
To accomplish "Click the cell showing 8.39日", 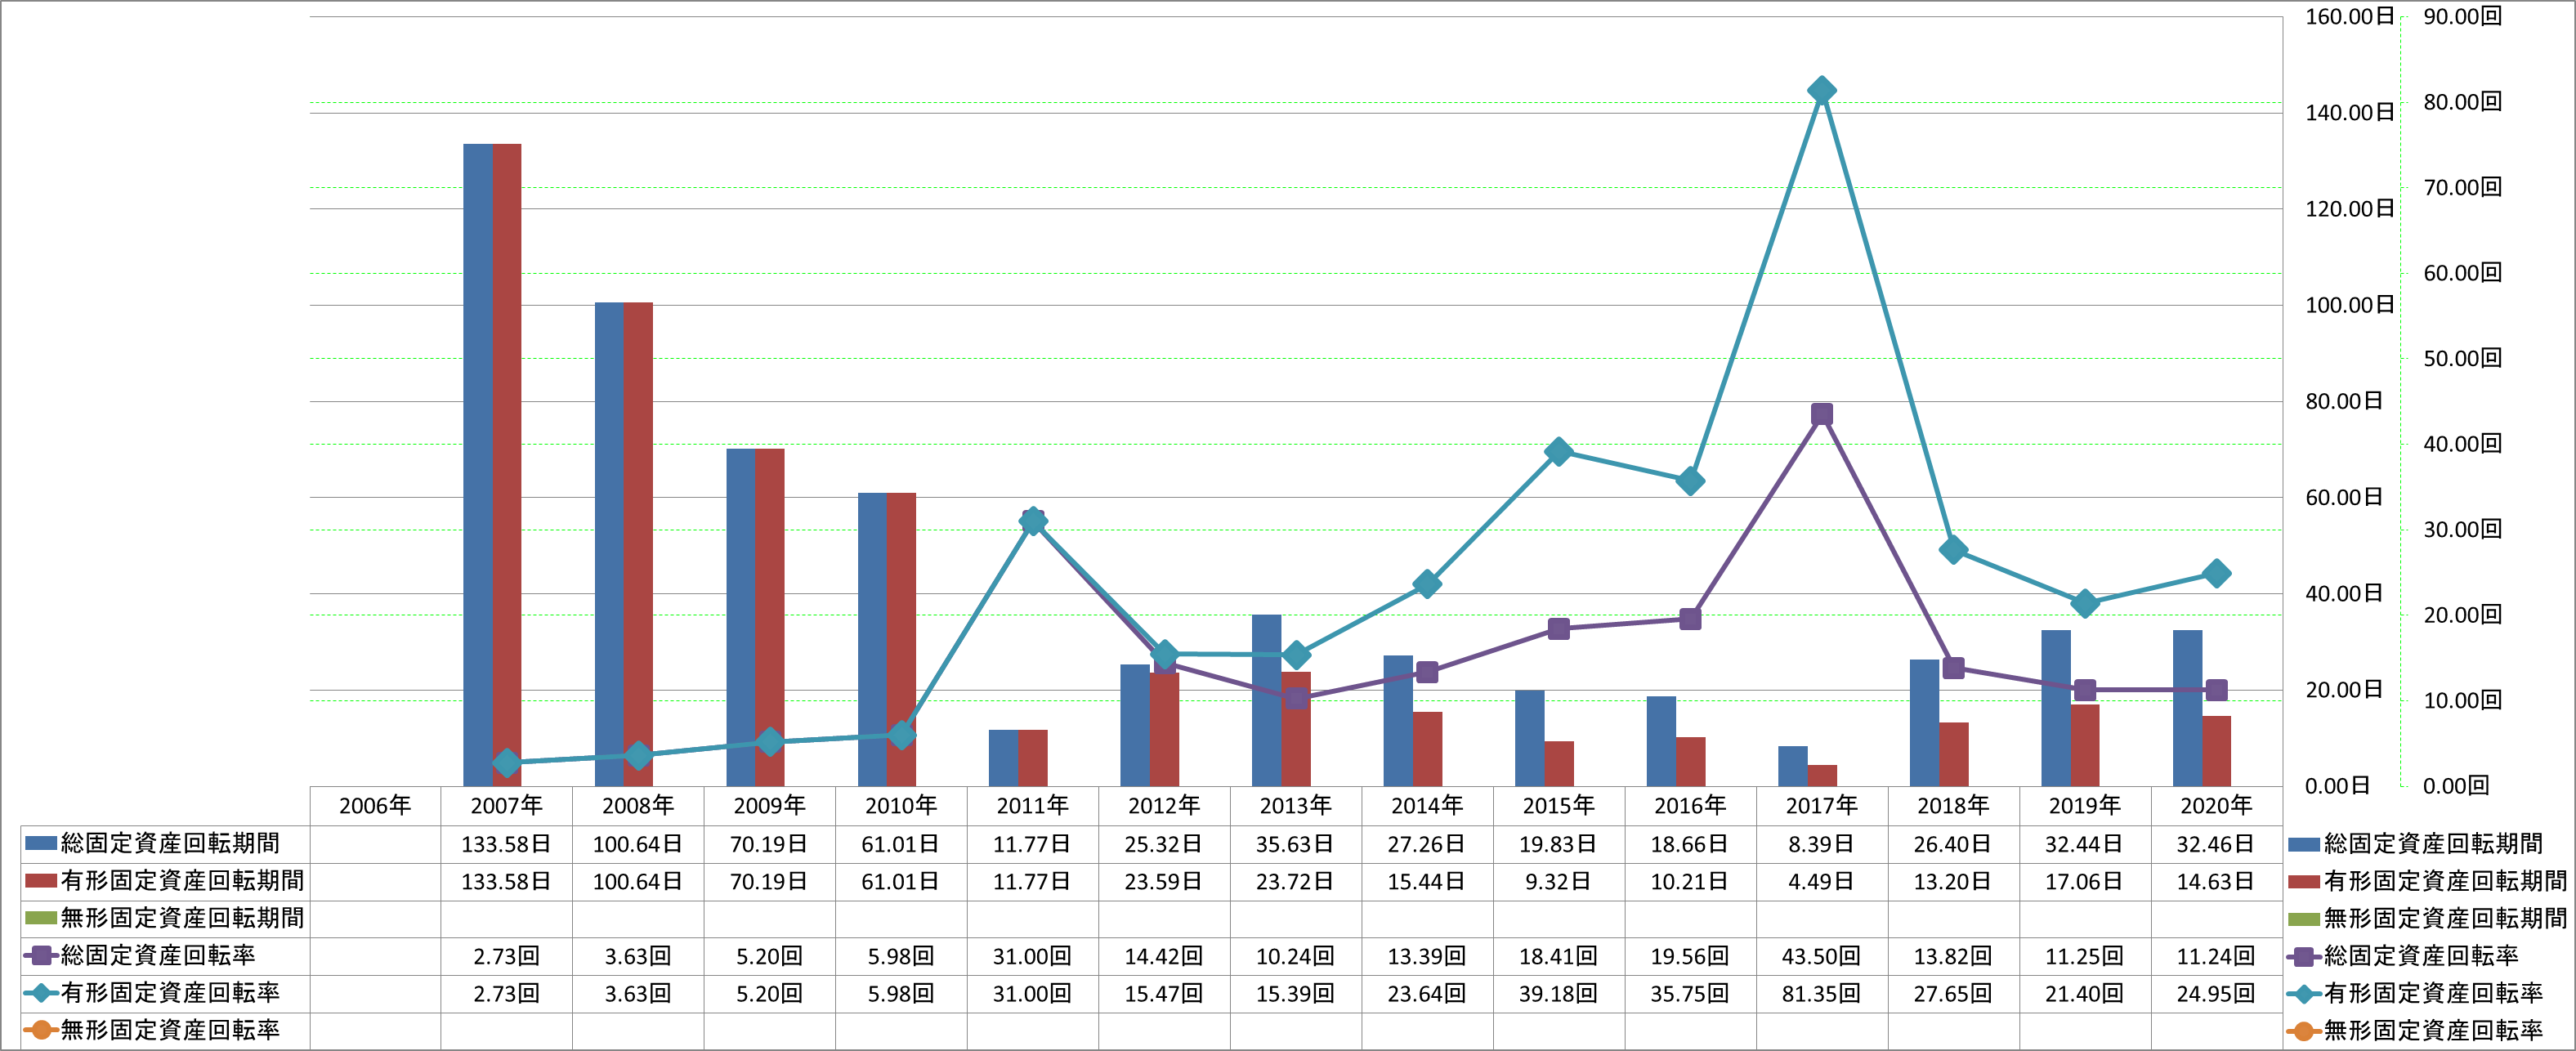I will [x=1822, y=844].
